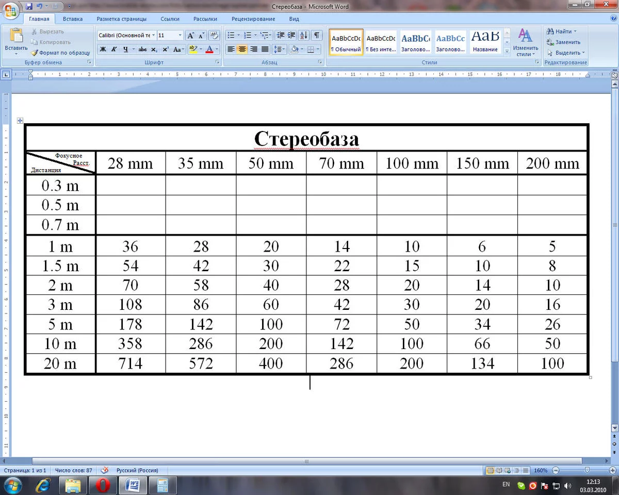Open multilevel list options

click(x=265, y=36)
